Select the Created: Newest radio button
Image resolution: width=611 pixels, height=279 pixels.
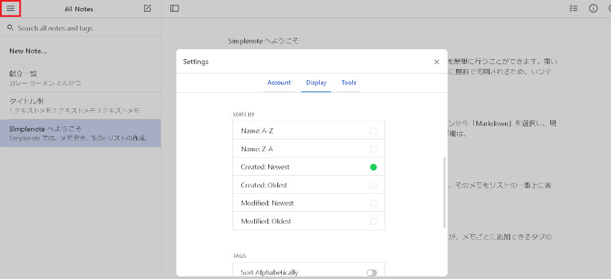[373, 167]
